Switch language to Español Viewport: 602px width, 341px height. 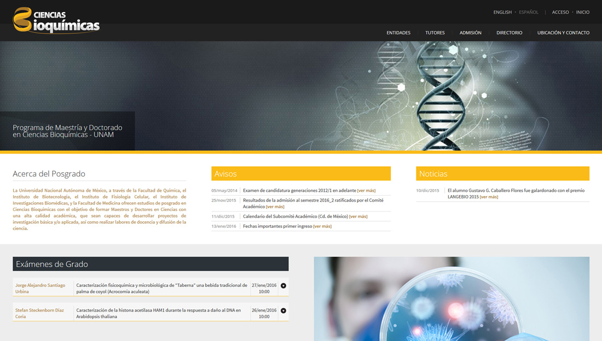pos(529,12)
